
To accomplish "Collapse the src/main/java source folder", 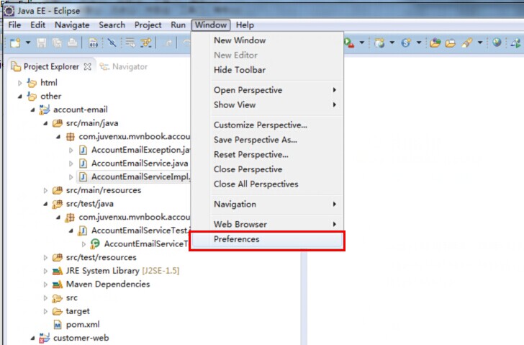I will pyautogui.click(x=45, y=123).
